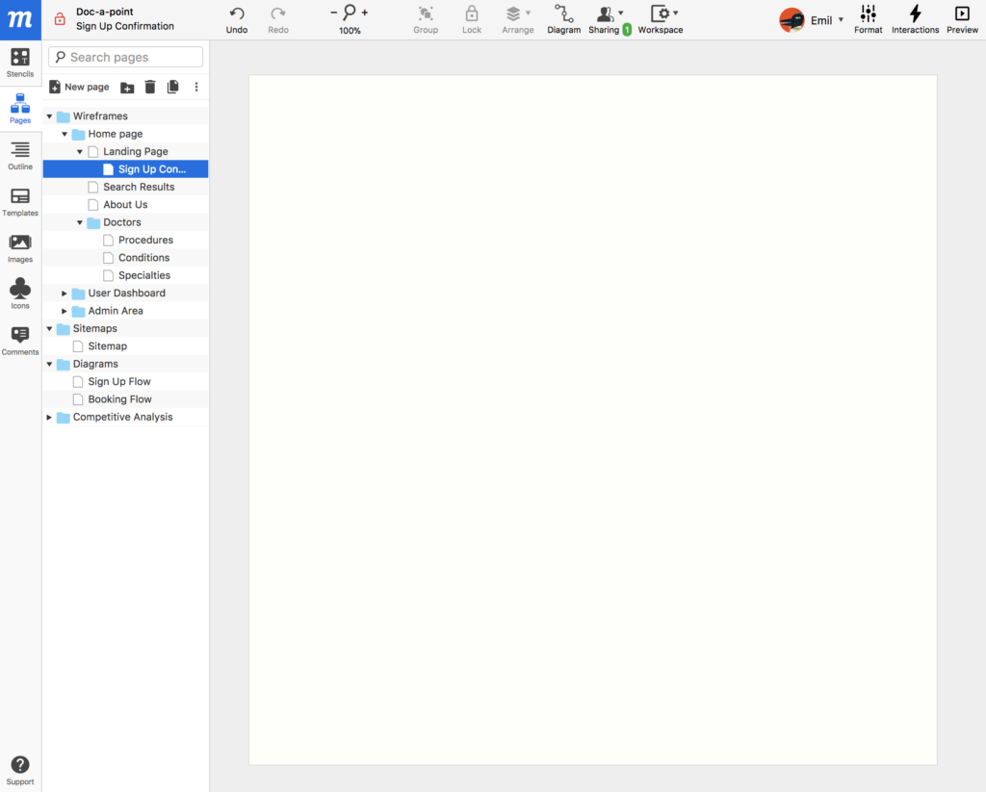
Task: Open the Comments panel
Action: (x=20, y=340)
